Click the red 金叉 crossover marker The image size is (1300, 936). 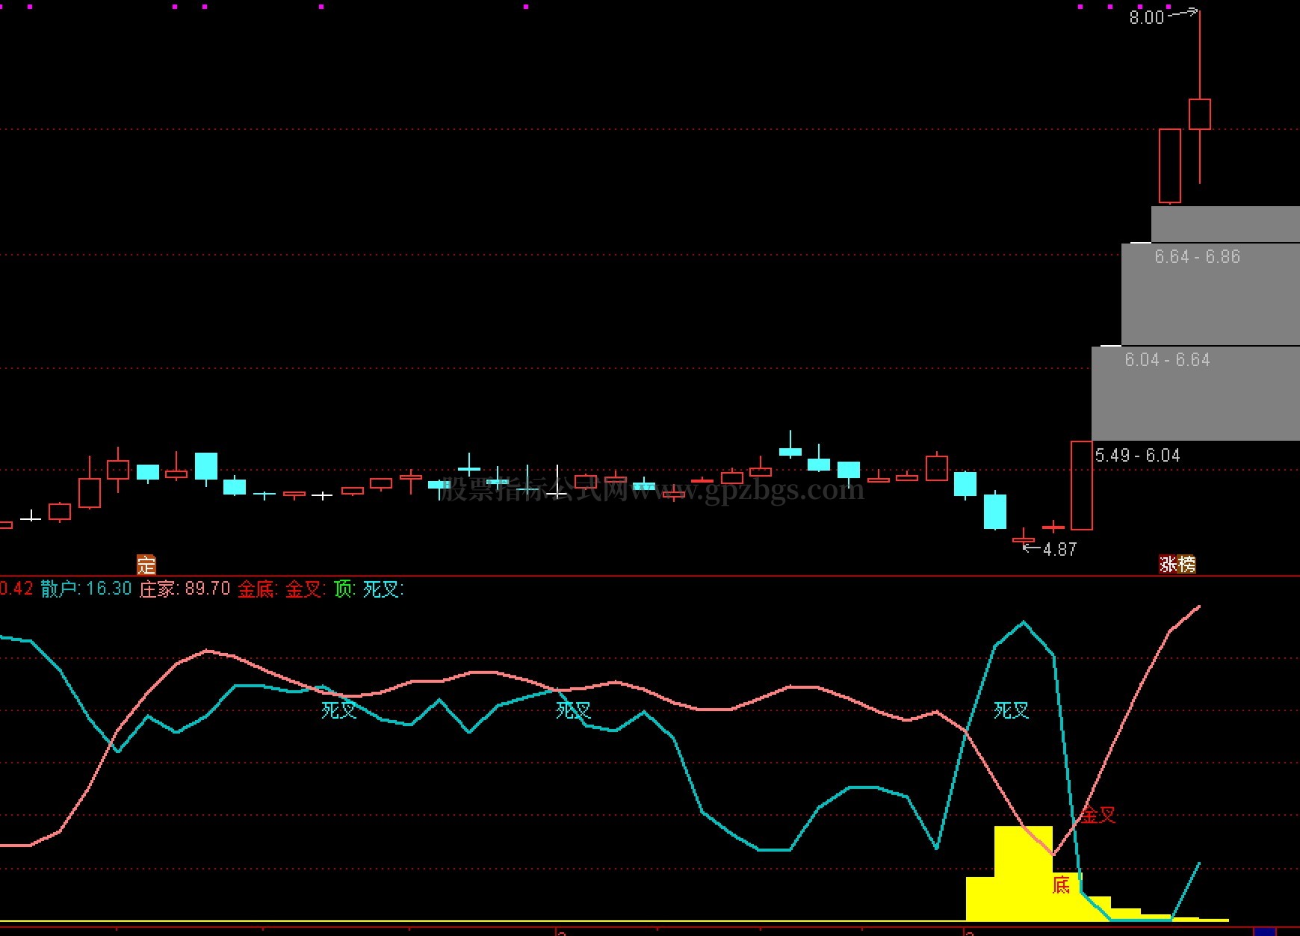click(x=1098, y=815)
